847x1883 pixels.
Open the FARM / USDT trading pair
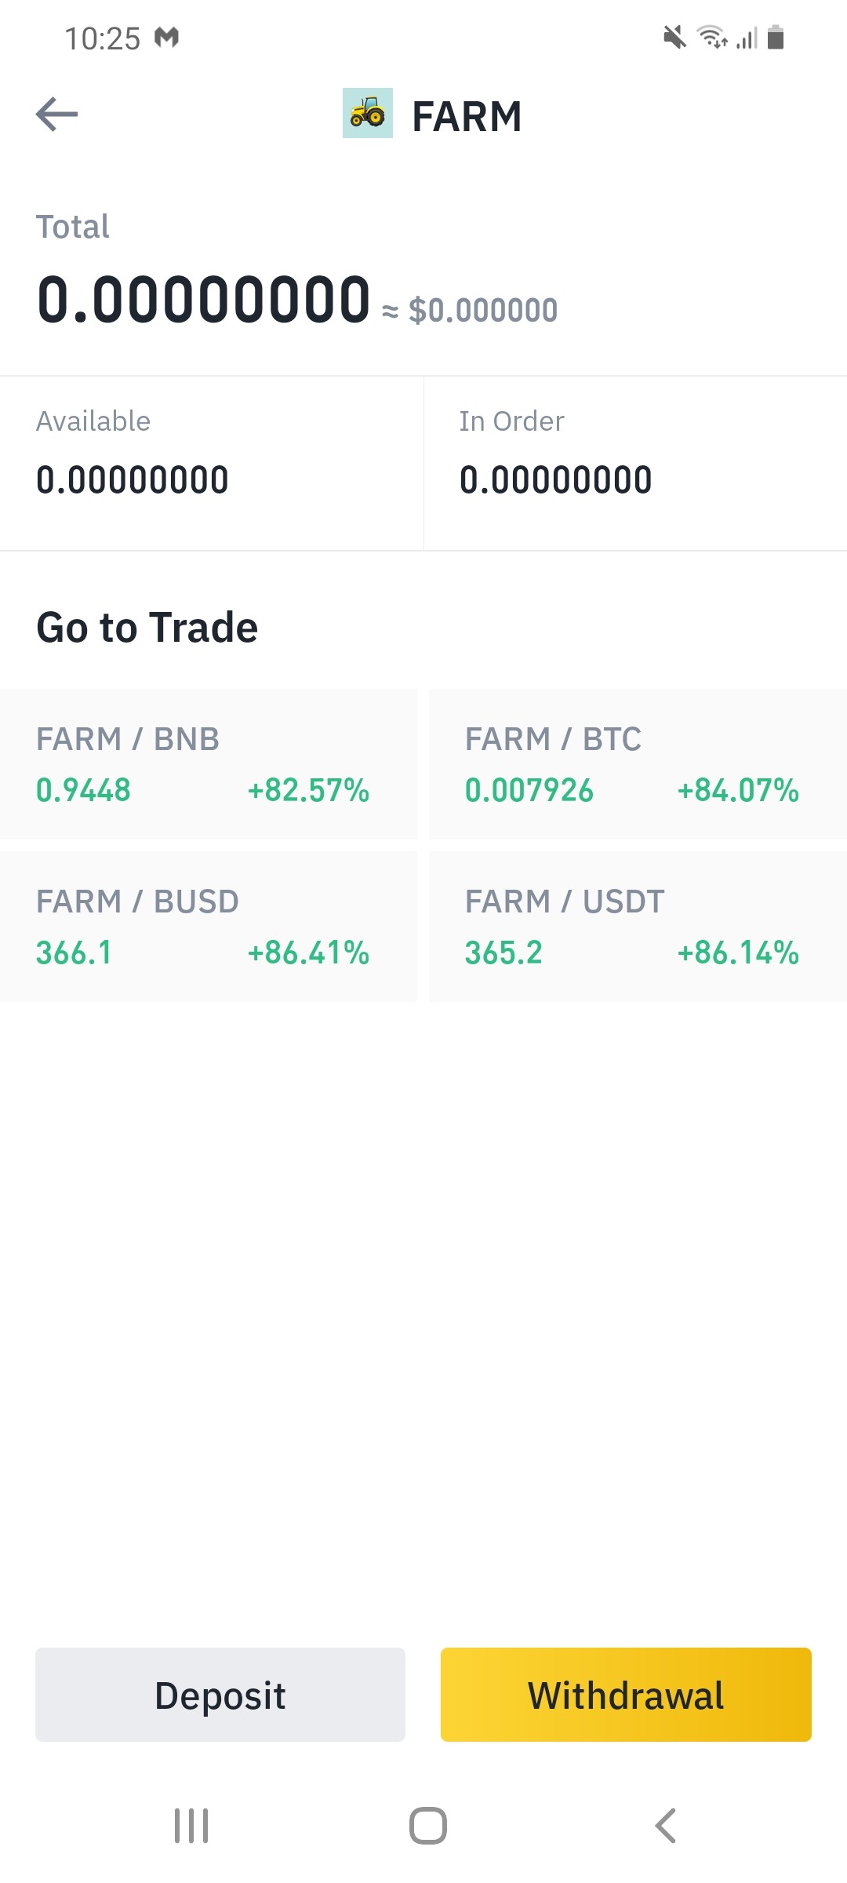(638, 927)
